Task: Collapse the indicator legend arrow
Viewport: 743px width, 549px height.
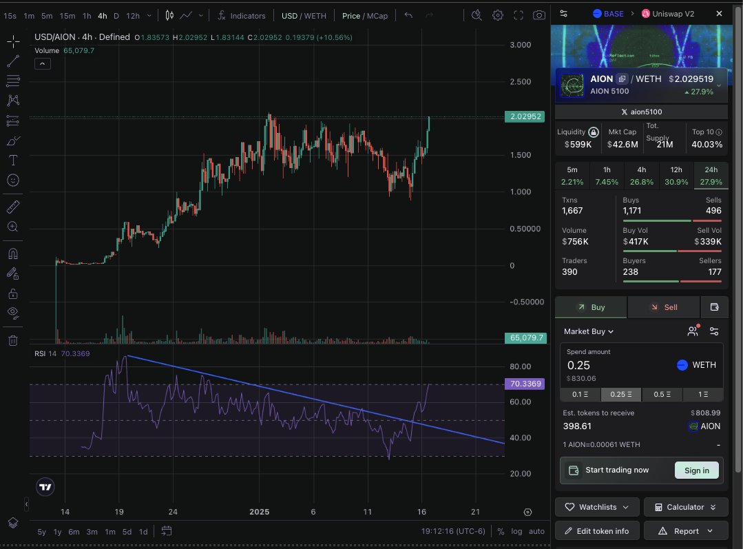Action: tap(43, 63)
